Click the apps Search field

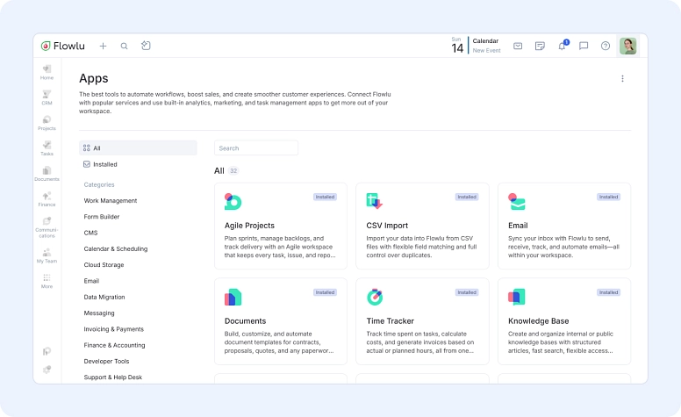256,148
